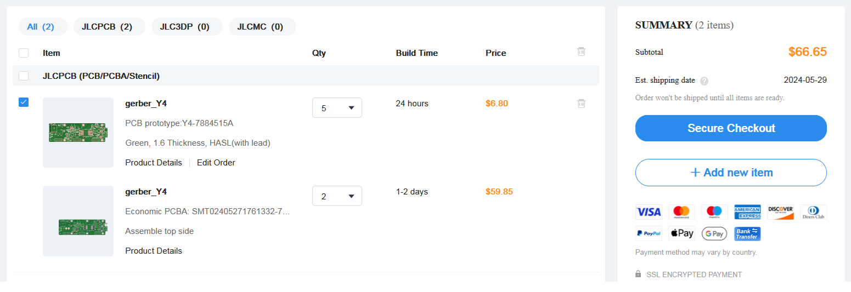Click the first gerber_Y4 item title

[146, 103]
